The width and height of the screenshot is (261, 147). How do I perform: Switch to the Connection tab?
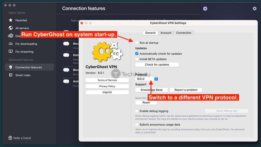pos(184,33)
